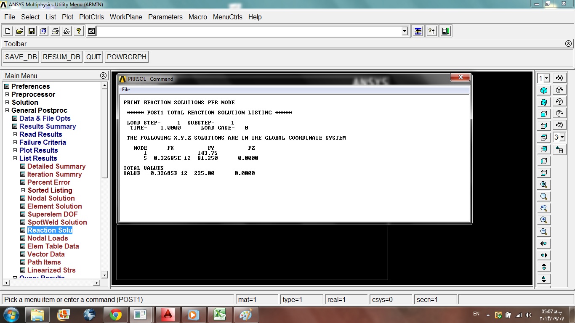Select the Oblique View tilted cube icon

point(544,102)
